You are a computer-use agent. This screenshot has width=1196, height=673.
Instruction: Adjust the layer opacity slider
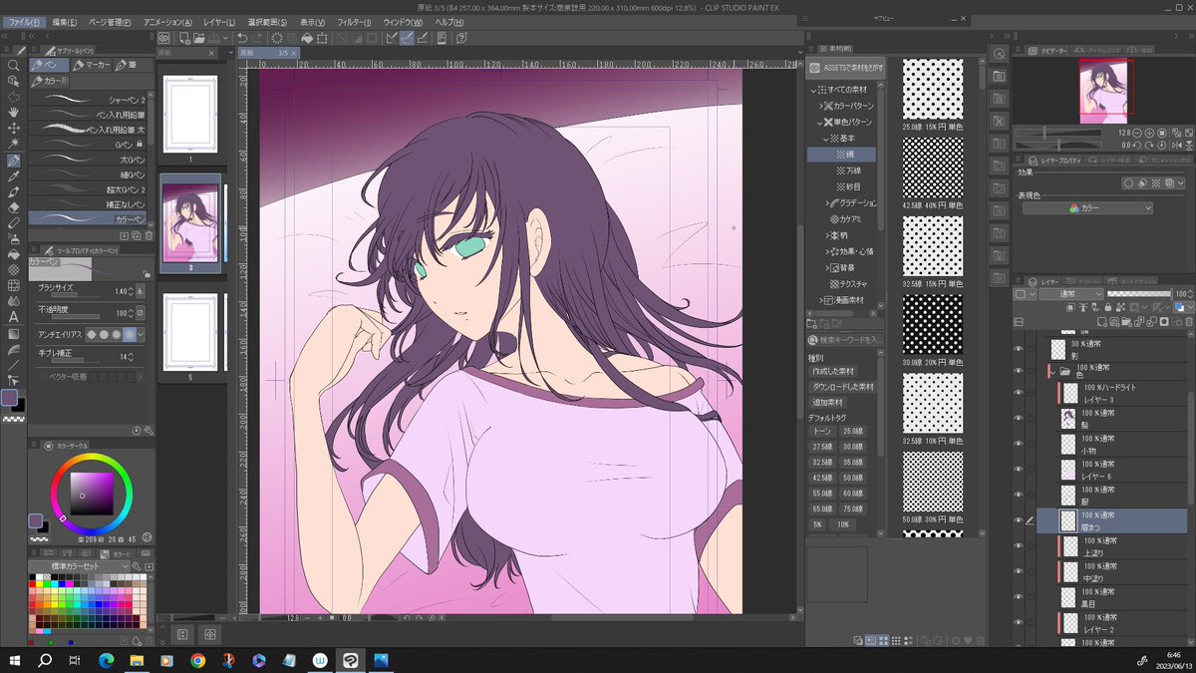(x=1139, y=294)
